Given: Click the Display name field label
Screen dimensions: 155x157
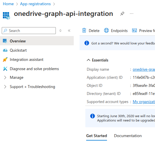Looking at the screenshot, I should tap(98, 69).
